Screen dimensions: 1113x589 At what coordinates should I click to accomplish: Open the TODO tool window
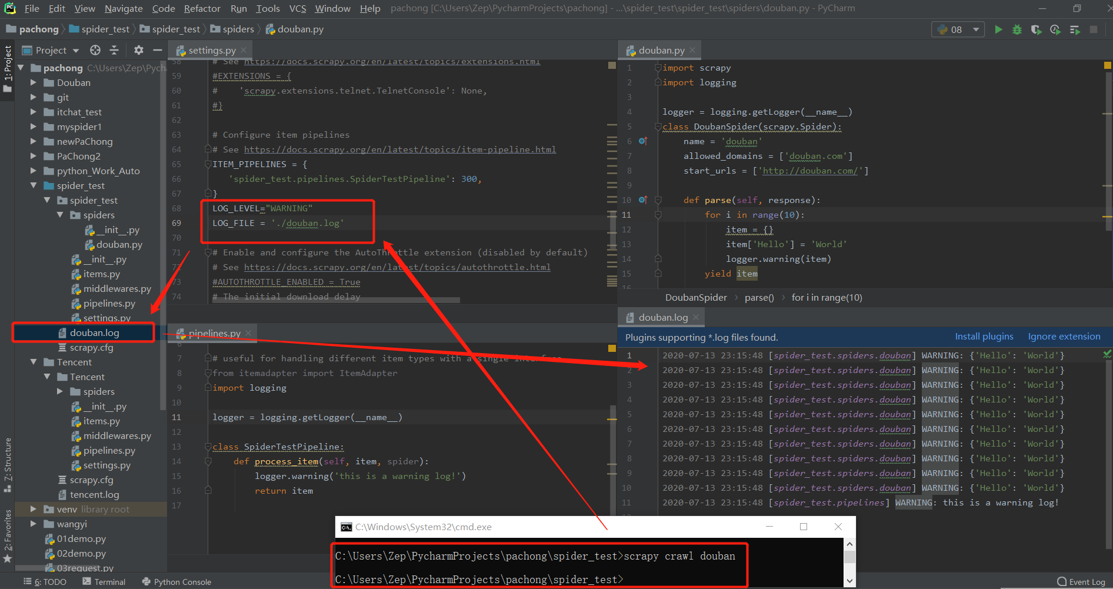45,582
